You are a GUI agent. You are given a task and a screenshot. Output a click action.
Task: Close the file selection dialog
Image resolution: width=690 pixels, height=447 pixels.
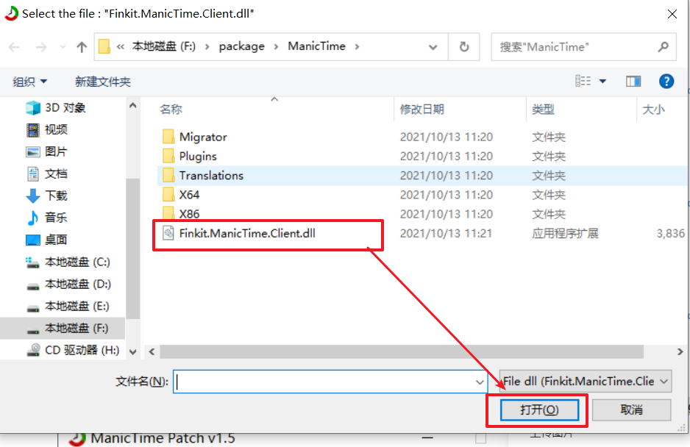point(672,14)
